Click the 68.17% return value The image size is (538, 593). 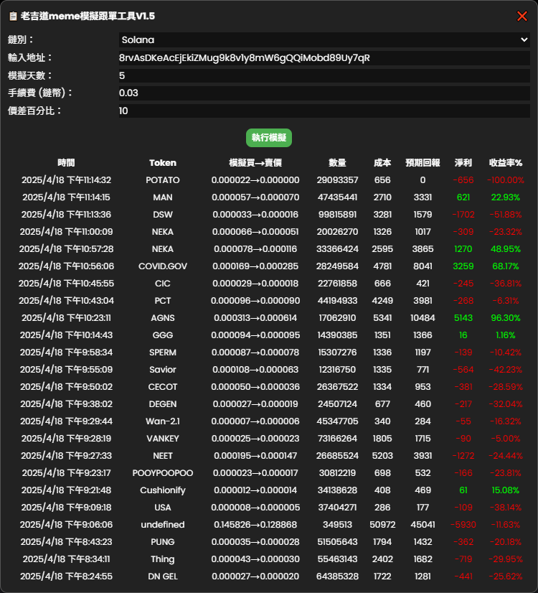506,266
